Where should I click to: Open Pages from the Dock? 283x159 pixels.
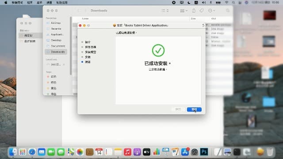175,152
